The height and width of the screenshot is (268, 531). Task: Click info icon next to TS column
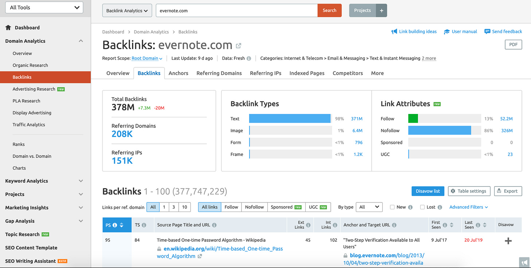coord(144,225)
